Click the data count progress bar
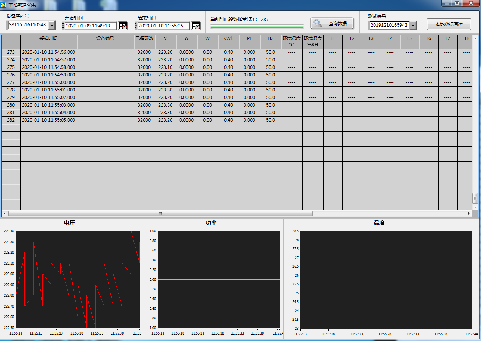481x341 pixels. [257, 27]
